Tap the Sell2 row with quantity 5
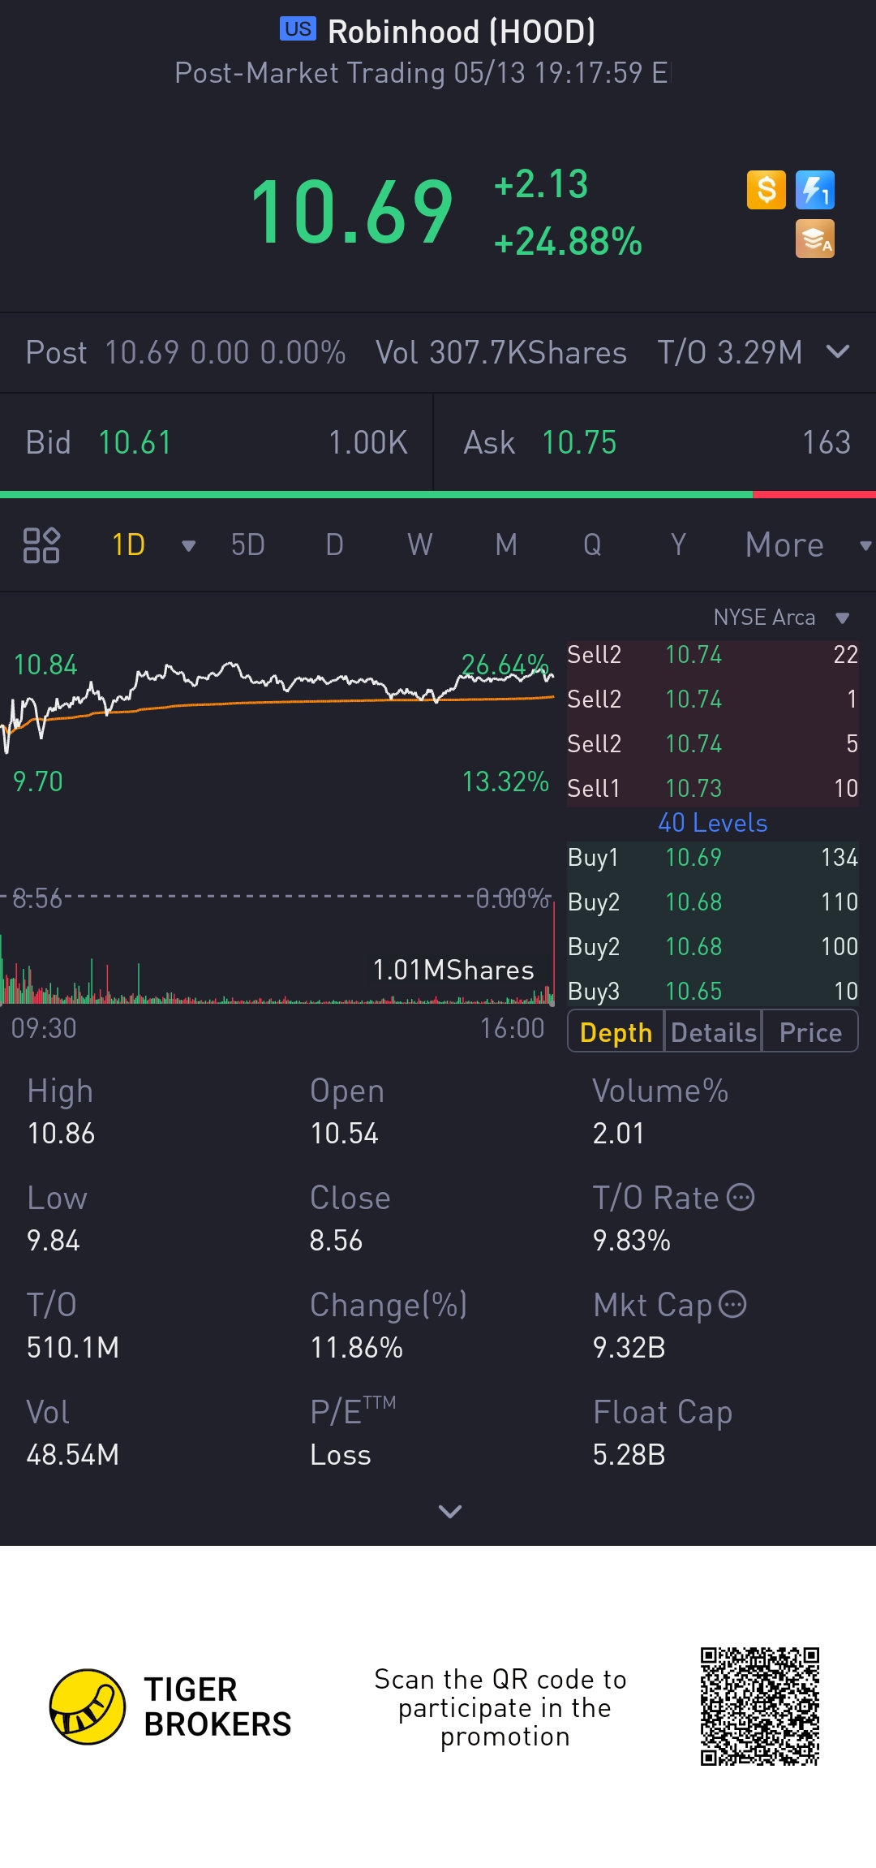 point(712,743)
